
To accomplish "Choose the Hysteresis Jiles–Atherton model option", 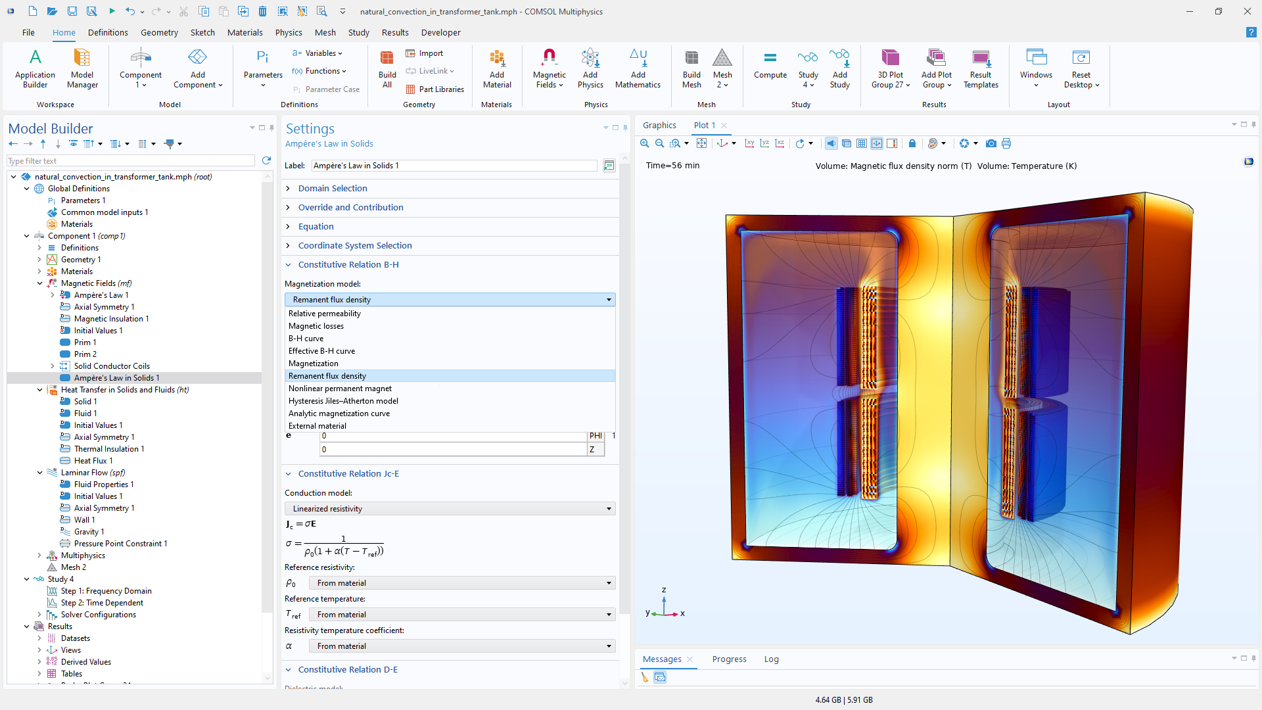I will click(343, 401).
